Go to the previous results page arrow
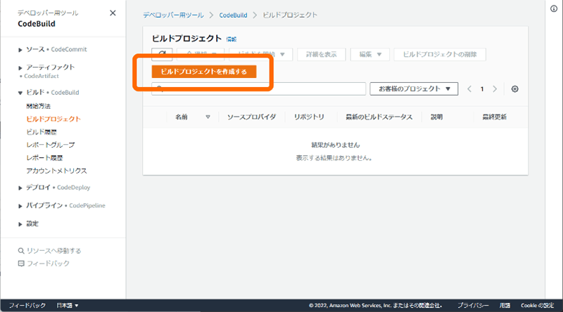The image size is (563, 312). pyautogui.click(x=469, y=89)
